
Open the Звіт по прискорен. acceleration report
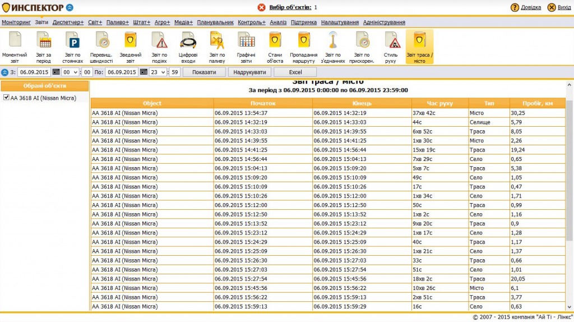(x=362, y=47)
